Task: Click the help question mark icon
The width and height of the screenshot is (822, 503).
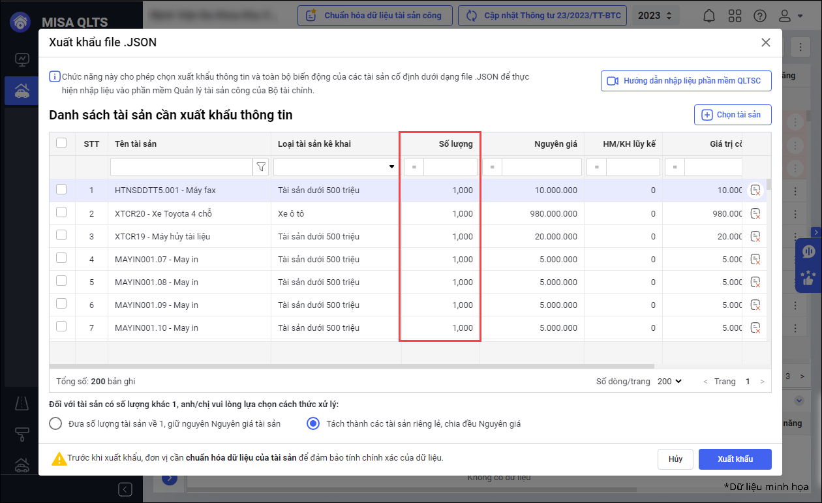Action: [x=759, y=16]
